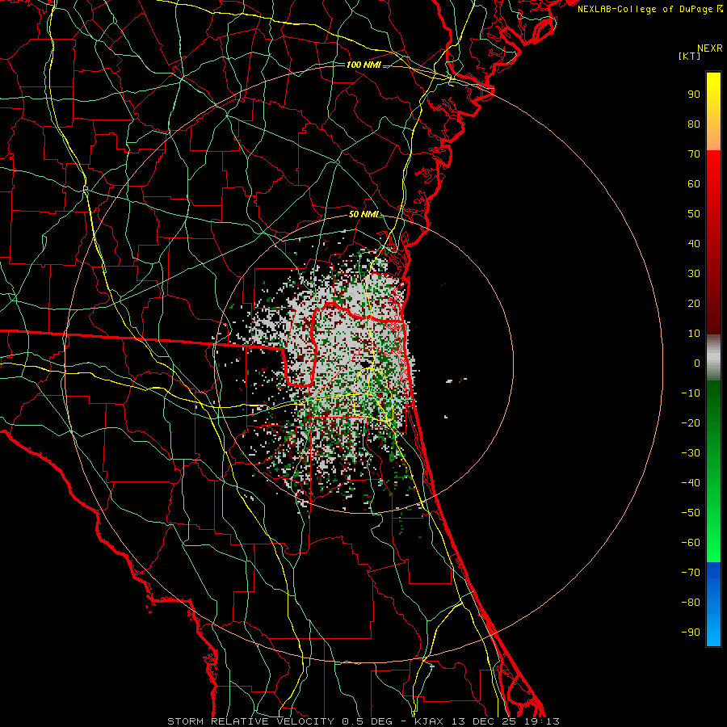Click the 70 value on the color scale
The width and height of the screenshot is (727, 727).
click(694, 154)
